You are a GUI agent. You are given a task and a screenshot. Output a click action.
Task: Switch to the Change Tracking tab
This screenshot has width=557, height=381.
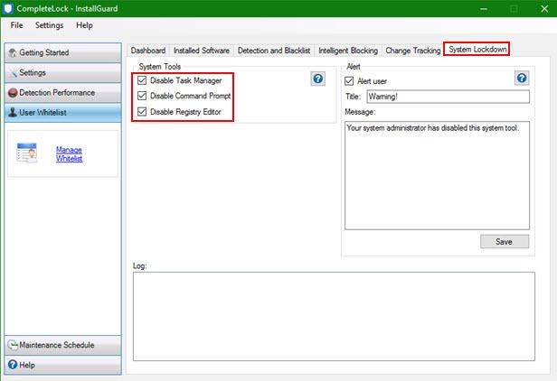tap(412, 51)
